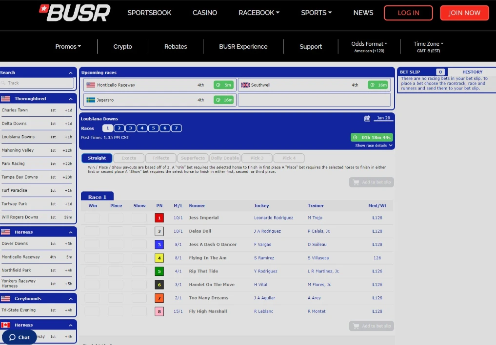Select the Exacta bet tab
496x345 pixels.
pos(128,158)
